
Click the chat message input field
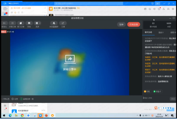point(156,98)
